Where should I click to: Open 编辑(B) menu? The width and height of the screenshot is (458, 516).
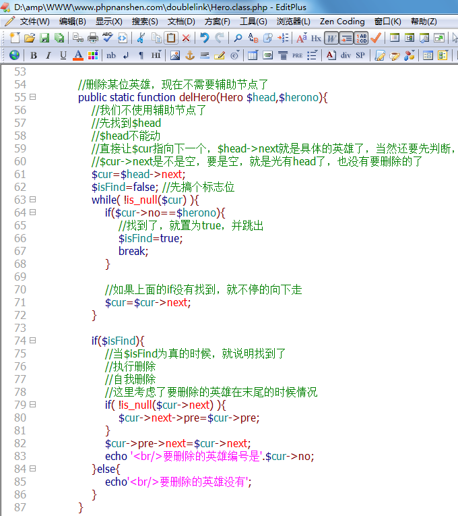click(73, 22)
